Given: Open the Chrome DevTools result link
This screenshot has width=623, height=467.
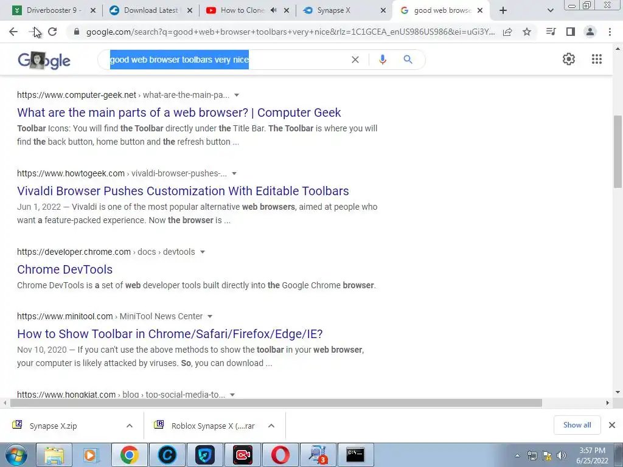Looking at the screenshot, I should coord(64,269).
